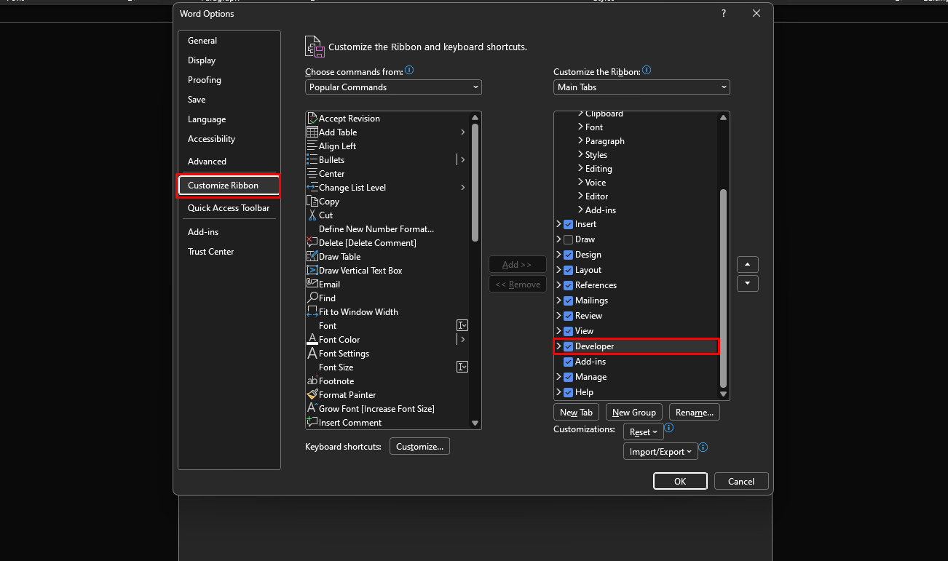Click the Bullets list icon
Screen dimensions: 948x561
pyautogui.click(x=312, y=159)
